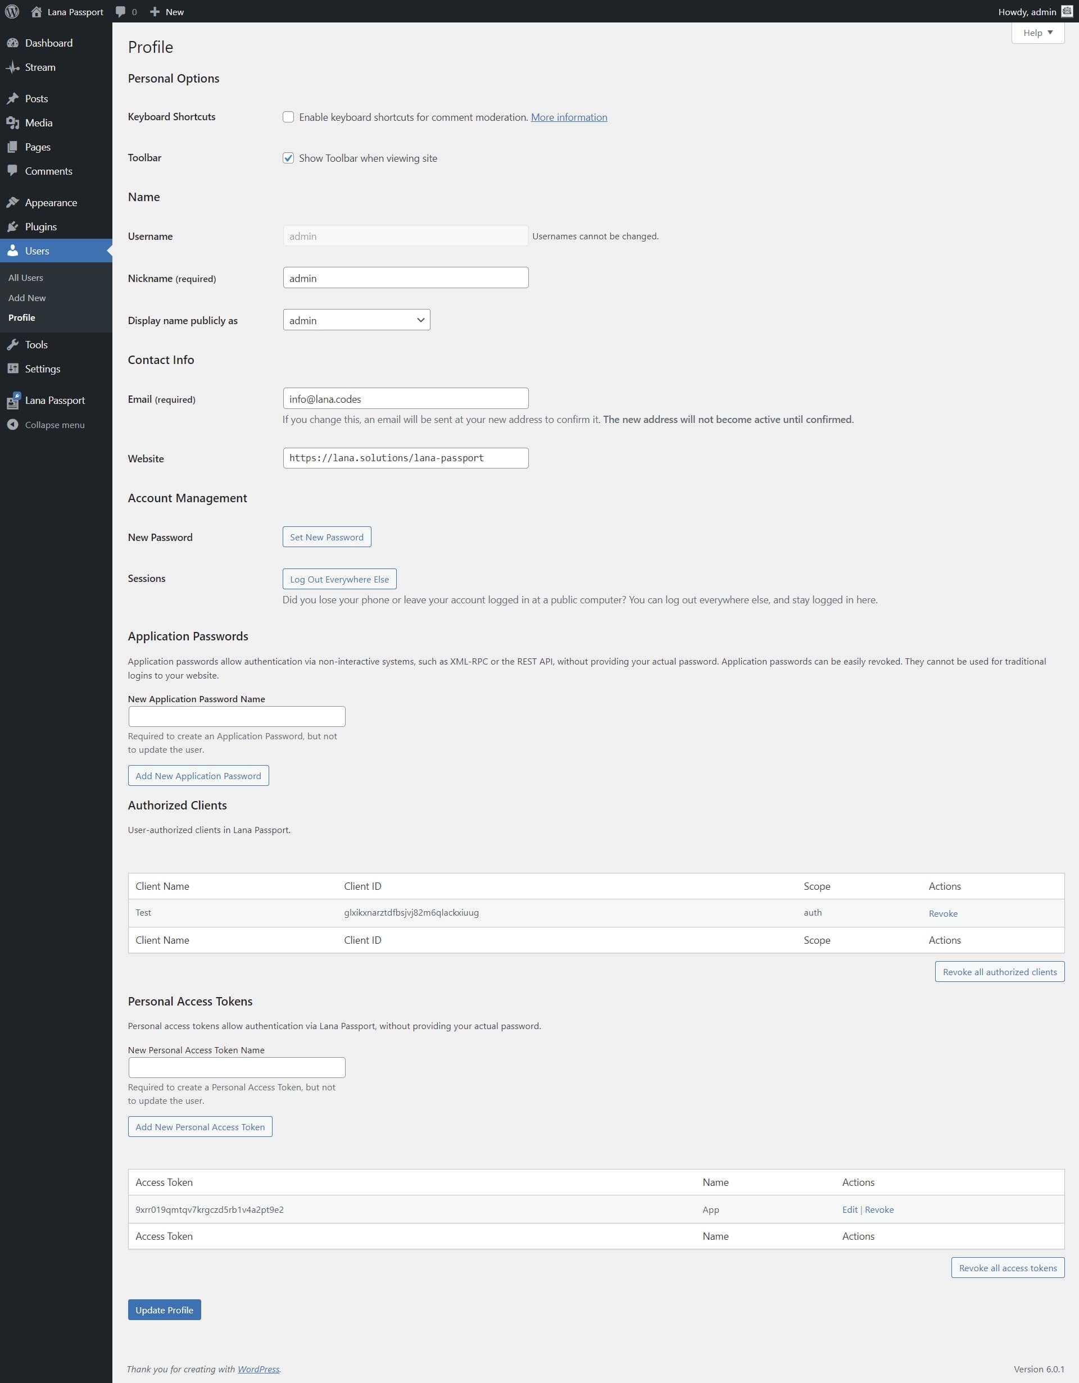
Task: Go to All Users submenu
Action: (x=26, y=278)
